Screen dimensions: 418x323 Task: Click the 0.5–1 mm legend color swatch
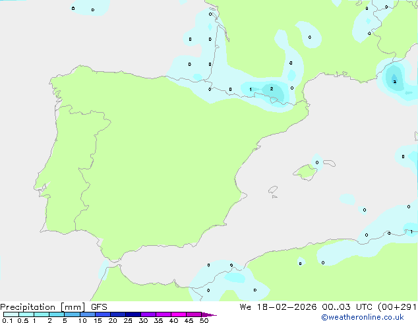[x=26, y=314]
